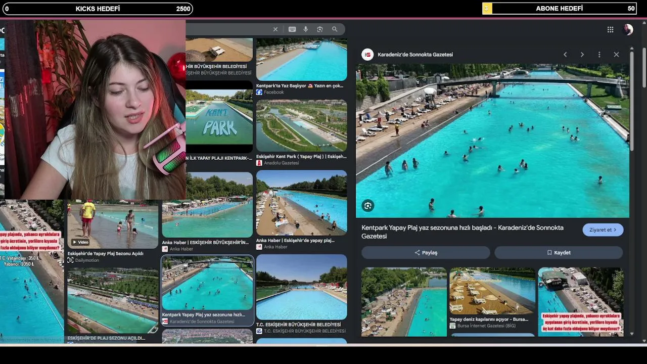Open the three-dot more options menu in the preview
The height and width of the screenshot is (364, 647).
599,55
